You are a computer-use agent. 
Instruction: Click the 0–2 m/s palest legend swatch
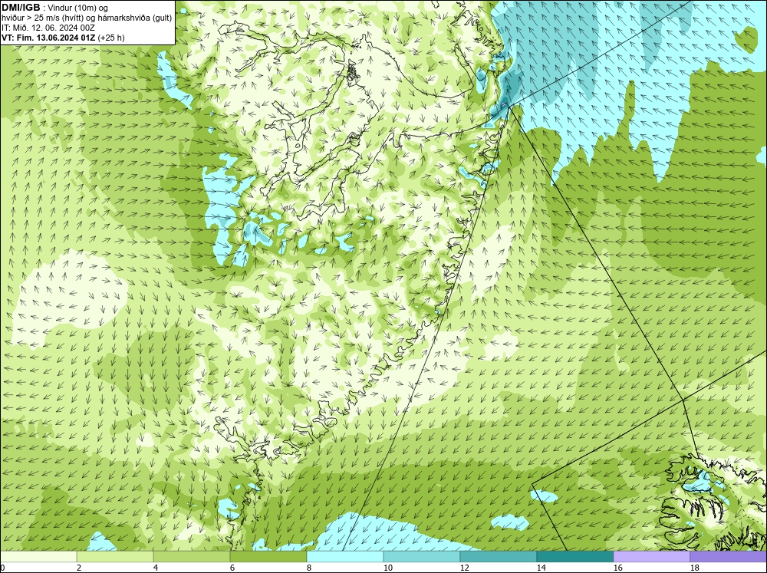(x=38, y=557)
